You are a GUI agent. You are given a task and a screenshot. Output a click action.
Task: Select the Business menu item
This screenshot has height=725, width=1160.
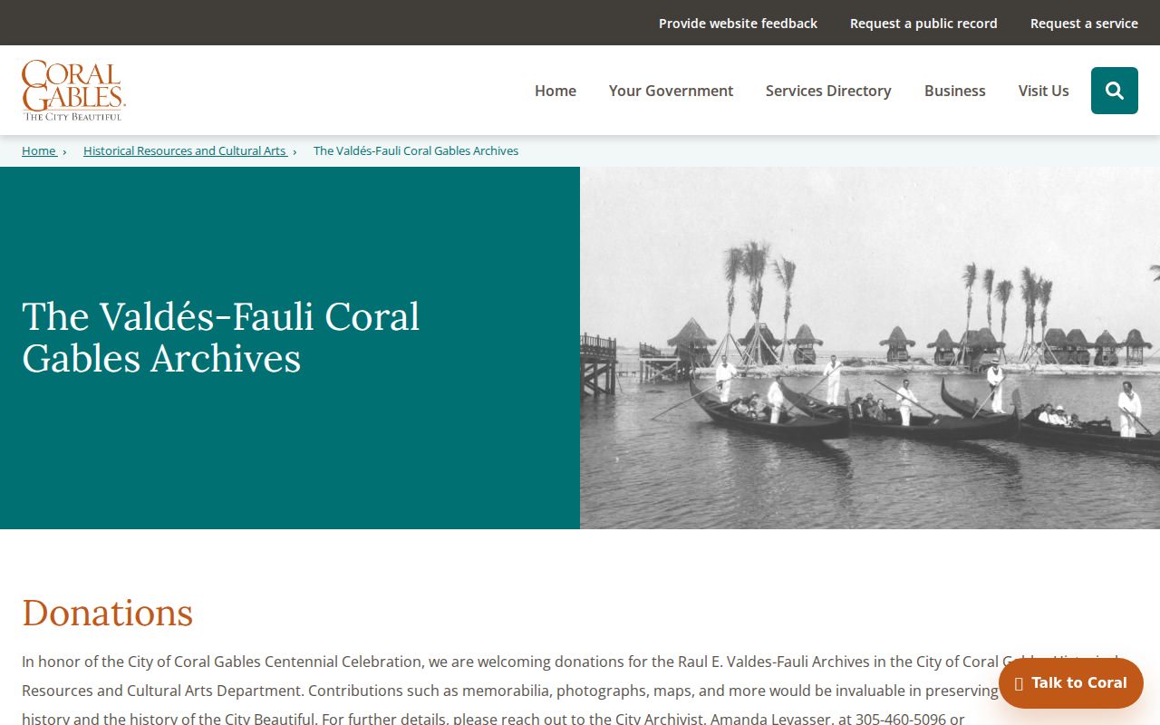tap(955, 91)
